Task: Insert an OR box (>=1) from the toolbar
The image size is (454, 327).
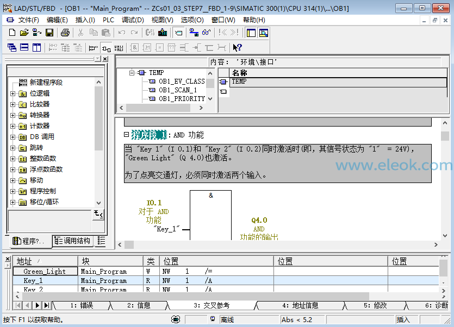Action: pos(147,47)
